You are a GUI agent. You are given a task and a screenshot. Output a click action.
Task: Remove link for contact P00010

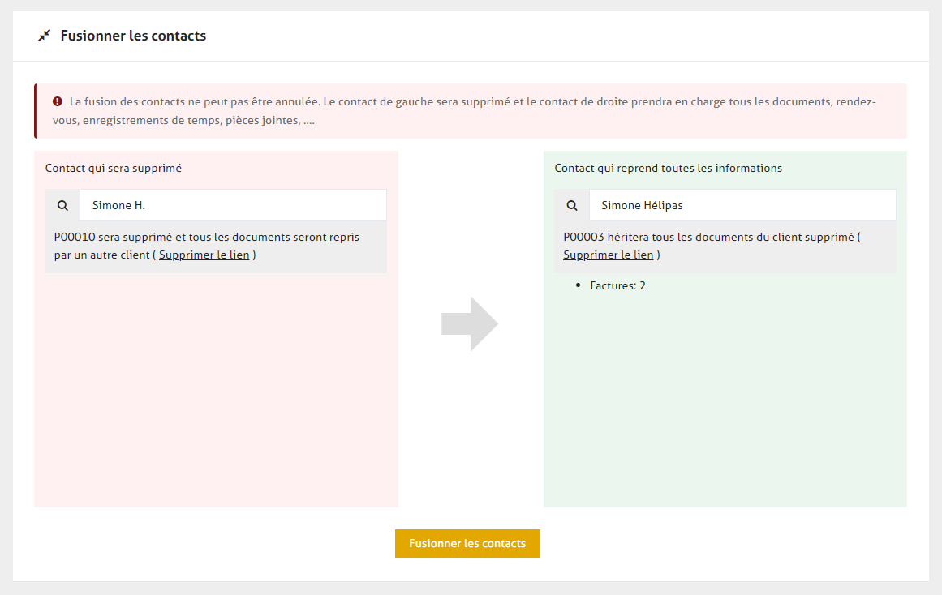click(x=204, y=255)
